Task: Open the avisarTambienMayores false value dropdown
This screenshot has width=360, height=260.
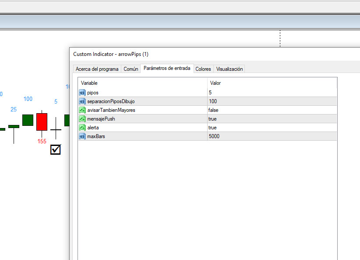Action: click(272, 110)
